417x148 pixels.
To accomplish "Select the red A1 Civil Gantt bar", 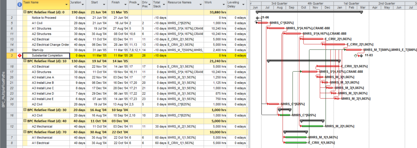I will (x=263, y=23).
